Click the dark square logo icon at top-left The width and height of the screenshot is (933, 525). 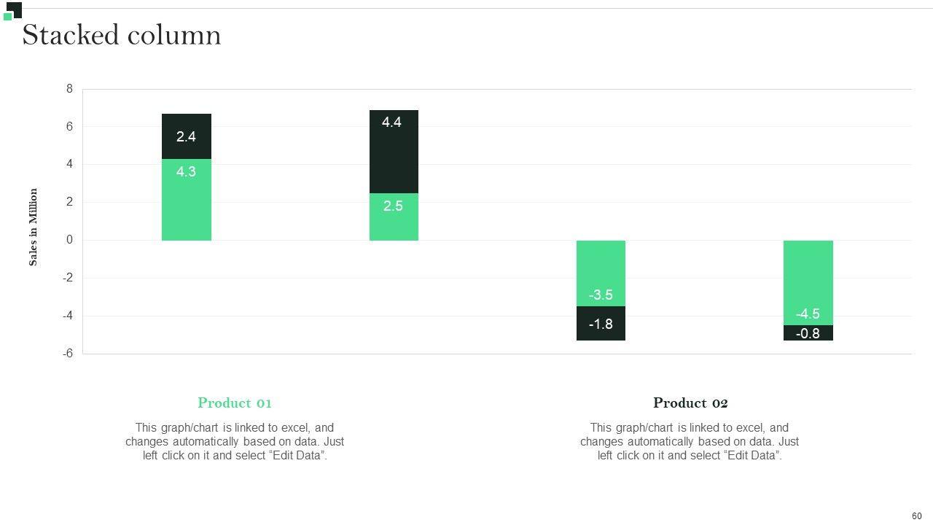15,8
